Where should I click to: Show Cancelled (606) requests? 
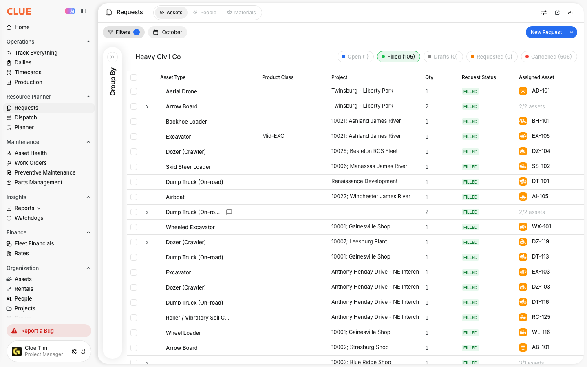[549, 57]
